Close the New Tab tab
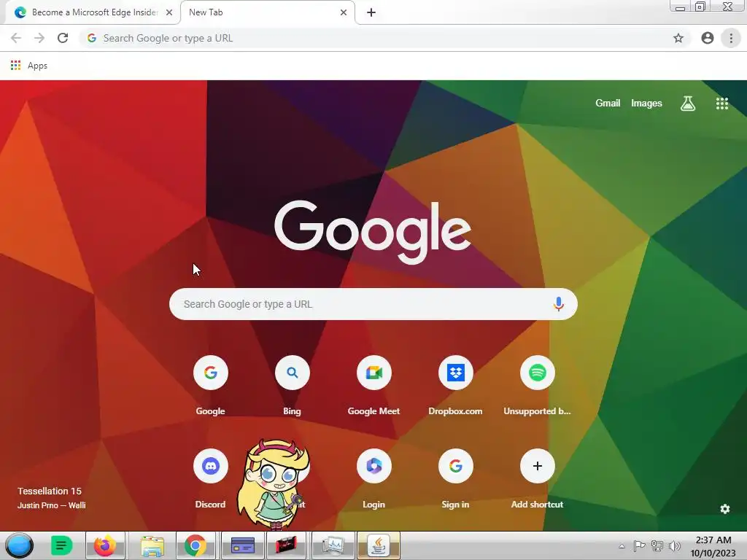This screenshot has height=560, width=747. coord(344,12)
